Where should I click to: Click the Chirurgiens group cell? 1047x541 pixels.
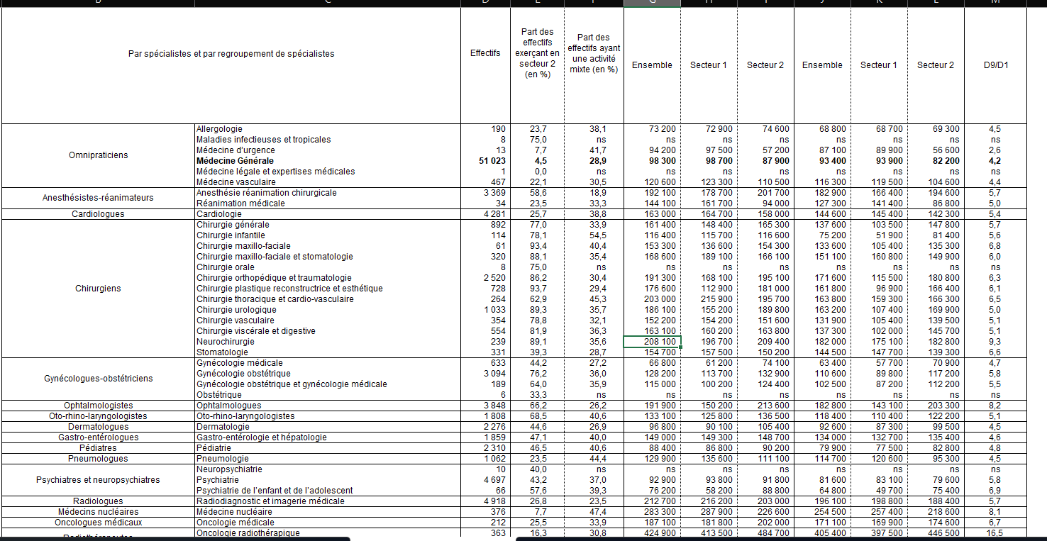(x=99, y=289)
